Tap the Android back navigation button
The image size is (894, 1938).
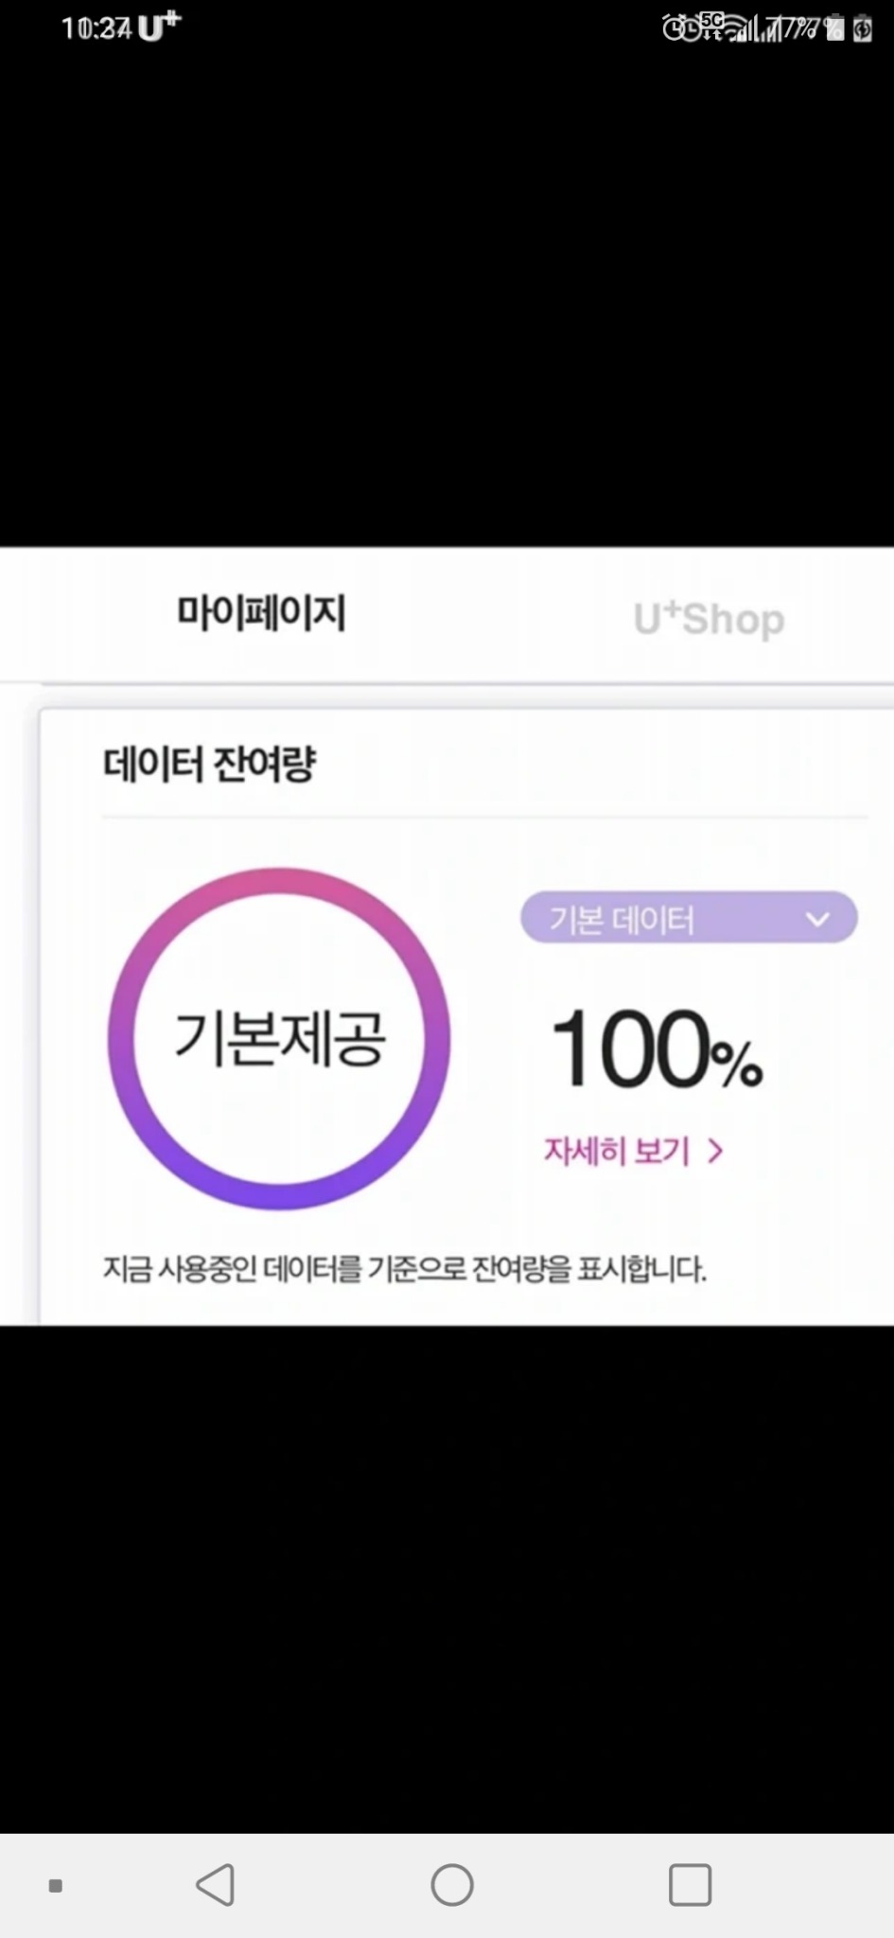[215, 1884]
